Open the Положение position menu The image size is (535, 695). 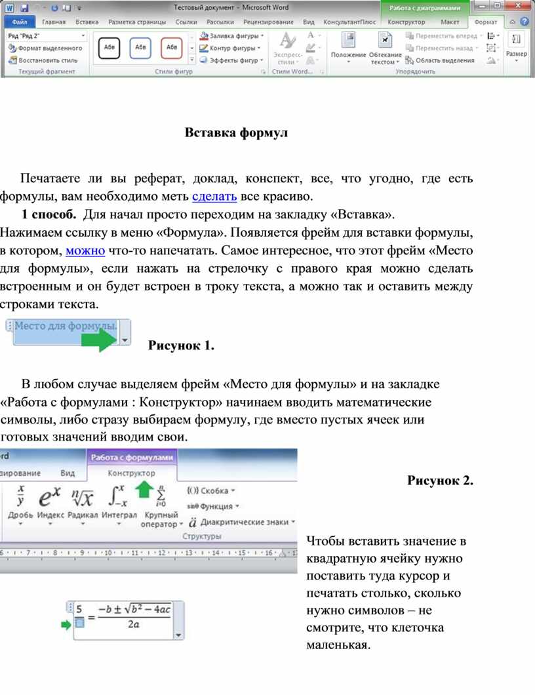coord(348,49)
